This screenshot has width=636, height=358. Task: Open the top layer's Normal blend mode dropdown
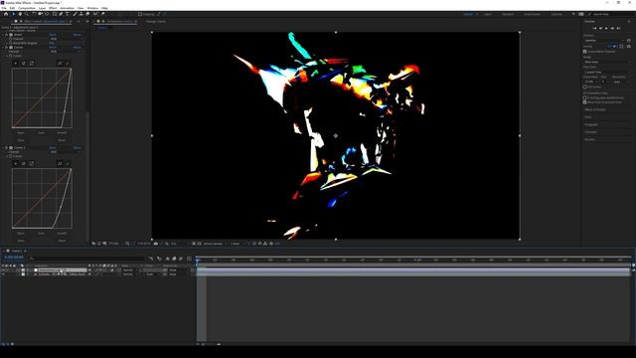click(x=130, y=269)
